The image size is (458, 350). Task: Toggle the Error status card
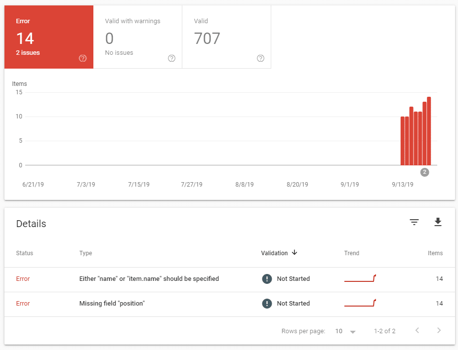pos(49,37)
